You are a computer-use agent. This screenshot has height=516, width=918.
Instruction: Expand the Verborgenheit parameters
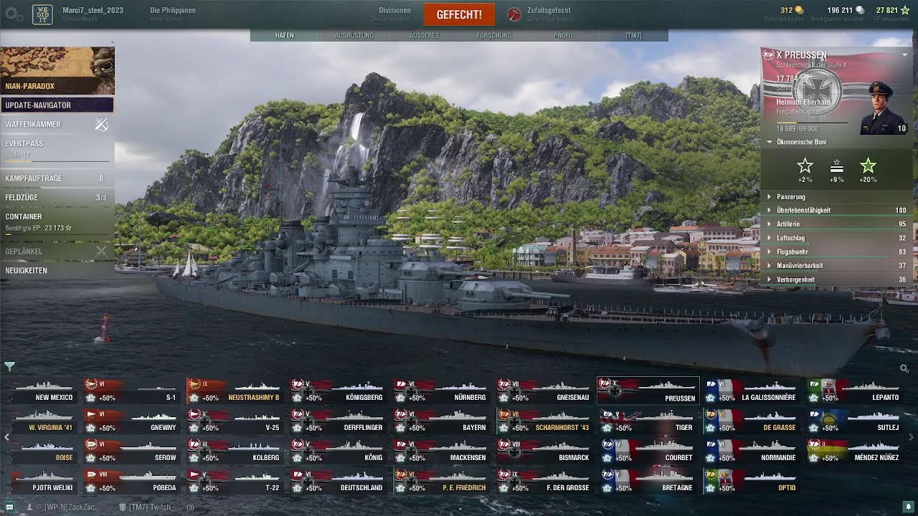tap(836, 279)
